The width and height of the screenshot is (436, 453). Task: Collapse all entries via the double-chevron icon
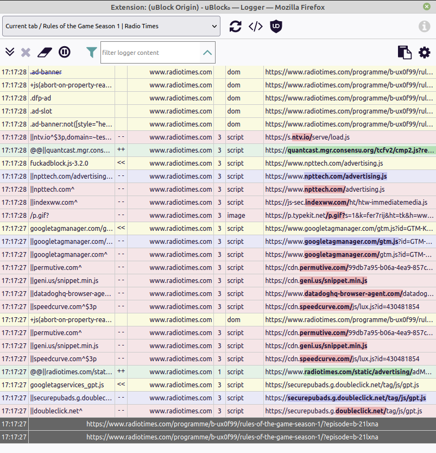click(x=10, y=52)
